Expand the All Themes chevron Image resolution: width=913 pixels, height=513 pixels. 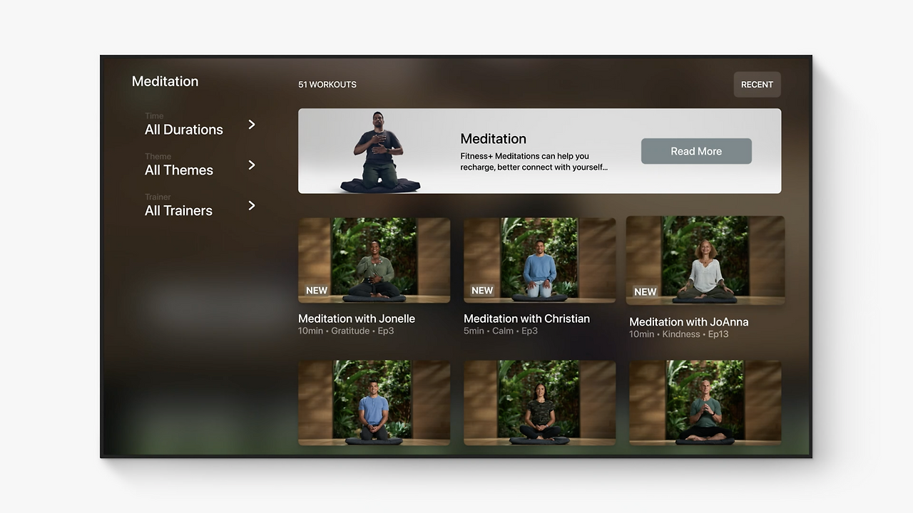pos(252,165)
